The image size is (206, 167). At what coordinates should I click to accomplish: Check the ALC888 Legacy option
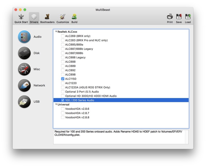[x=63, y=57]
